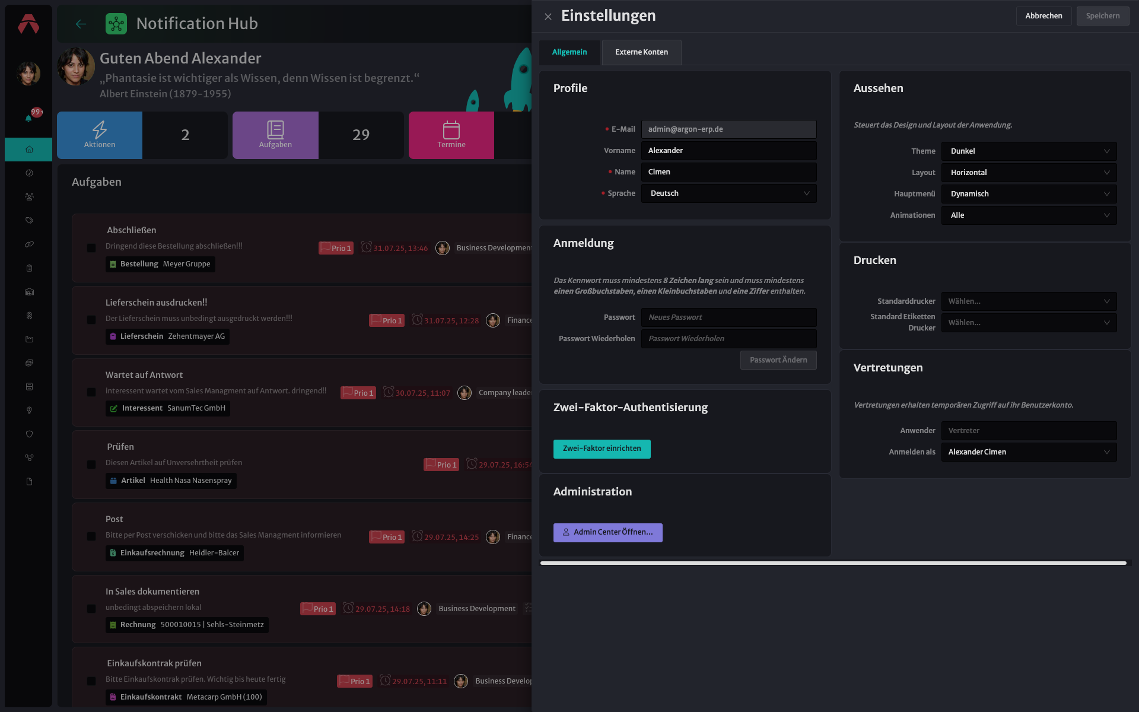
Task: Check the Abschließen task checkbox
Action: (91, 248)
